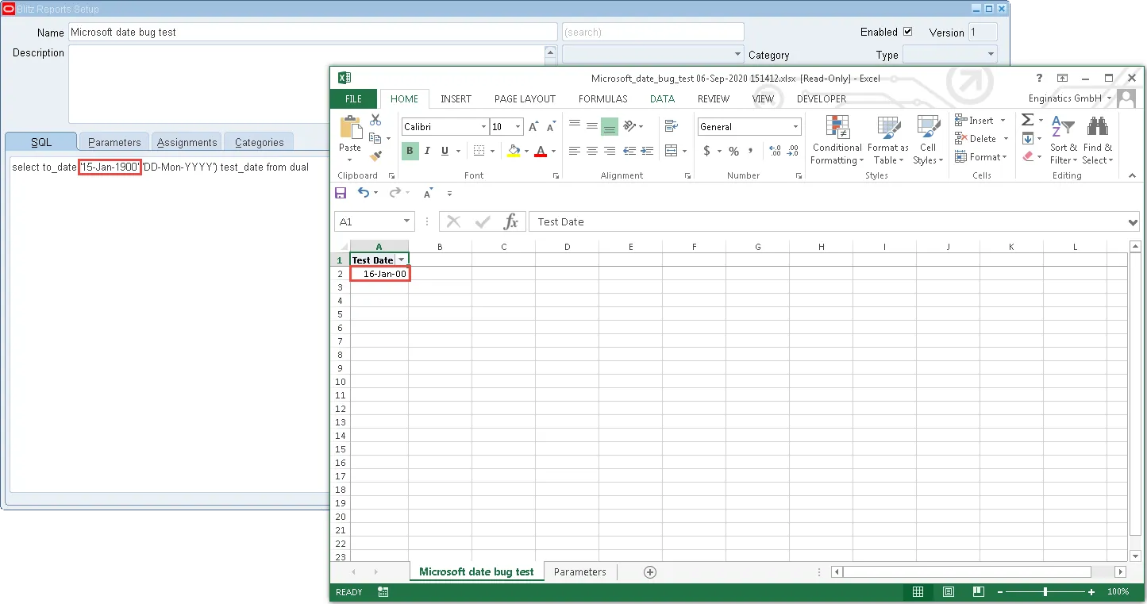Image resolution: width=1147 pixels, height=604 pixels.
Task: Apply accounting dollar number format
Action: click(706, 151)
